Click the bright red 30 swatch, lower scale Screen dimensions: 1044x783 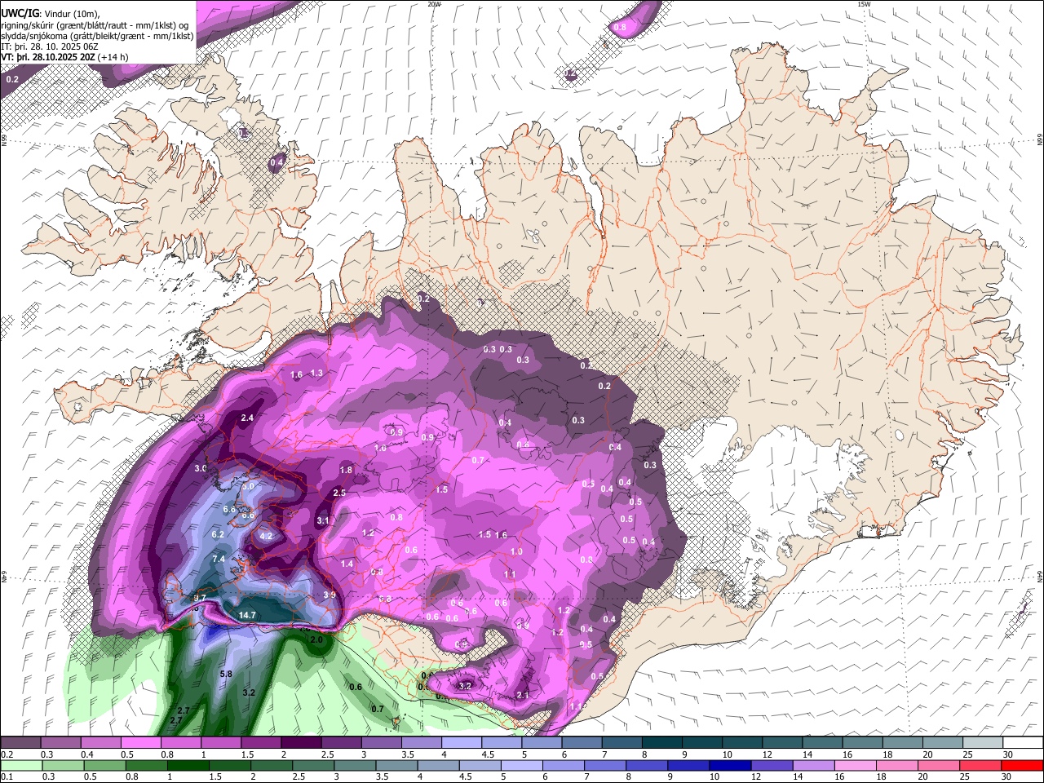click(x=1022, y=765)
